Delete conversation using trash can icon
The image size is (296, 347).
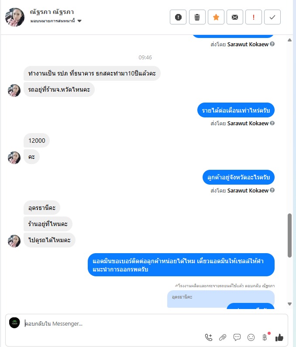[197, 17]
